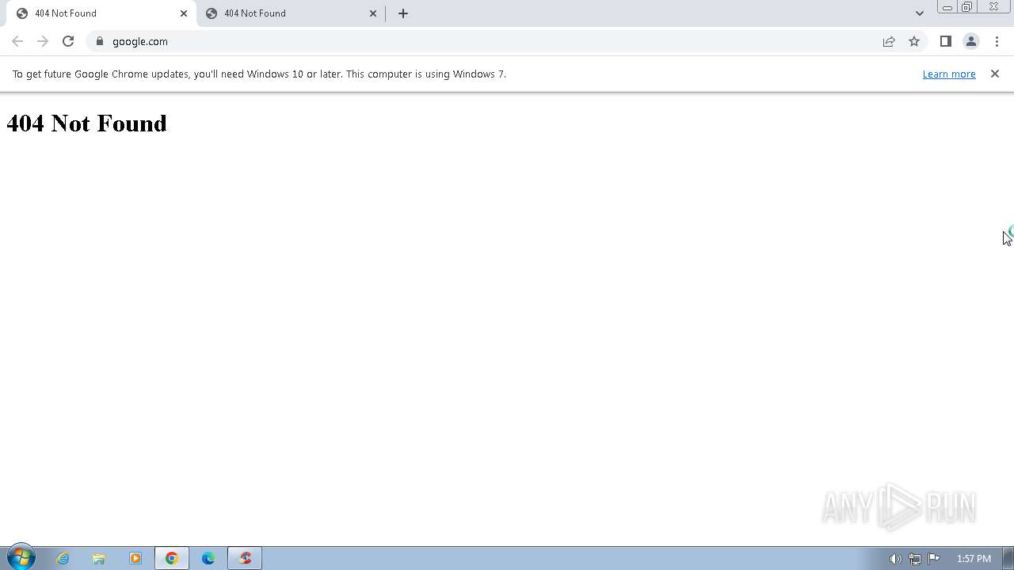Open the volume control tray icon
This screenshot has height=570, width=1014.
tap(895, 559)
